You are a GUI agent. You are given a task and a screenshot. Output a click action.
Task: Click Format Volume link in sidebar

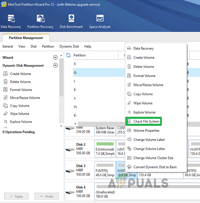pos(21,90)
